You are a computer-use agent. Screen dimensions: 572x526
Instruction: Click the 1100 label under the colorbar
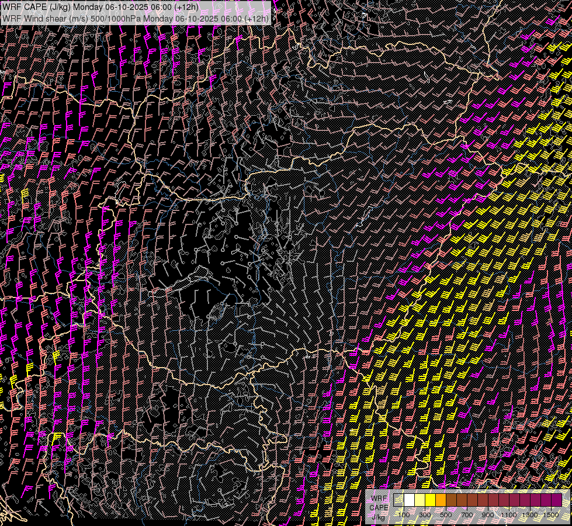509,514
